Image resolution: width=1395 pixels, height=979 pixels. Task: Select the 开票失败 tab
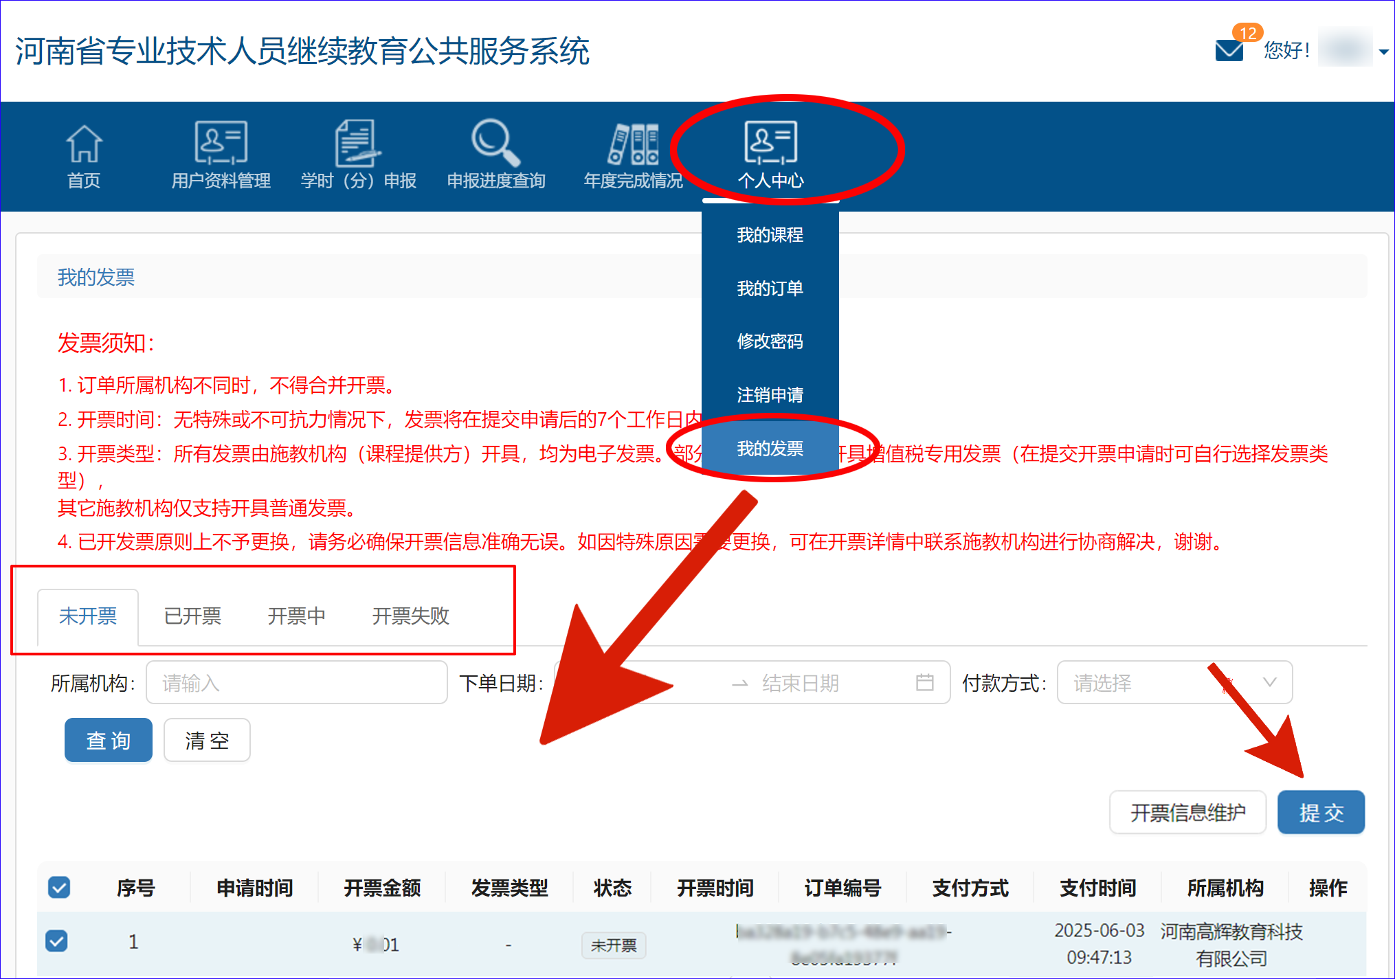click(410, 616)
